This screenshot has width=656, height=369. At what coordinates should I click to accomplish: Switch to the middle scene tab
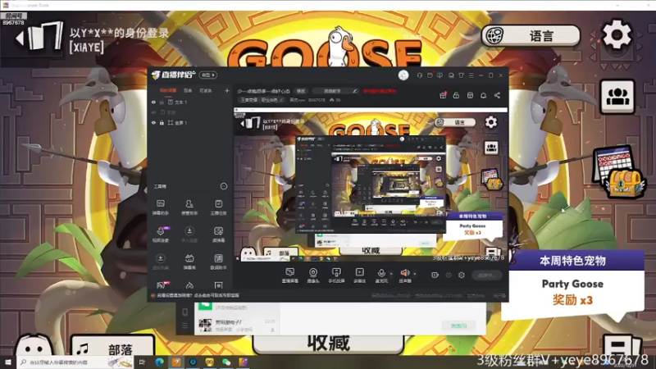point(188,90)
